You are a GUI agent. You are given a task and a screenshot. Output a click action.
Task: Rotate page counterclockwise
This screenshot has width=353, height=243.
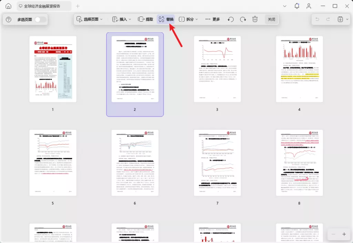[x=231, y=19]
